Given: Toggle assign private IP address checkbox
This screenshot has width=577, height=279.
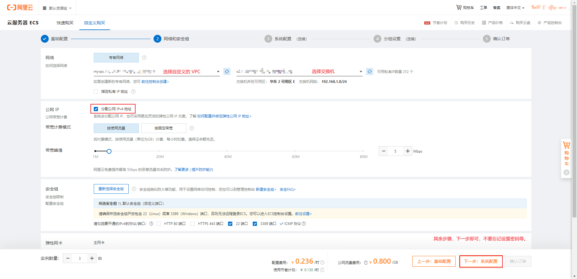Looking at the screenshot, I should coord(96,92).
